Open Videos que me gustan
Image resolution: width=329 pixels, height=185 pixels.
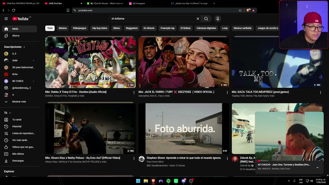20,147
